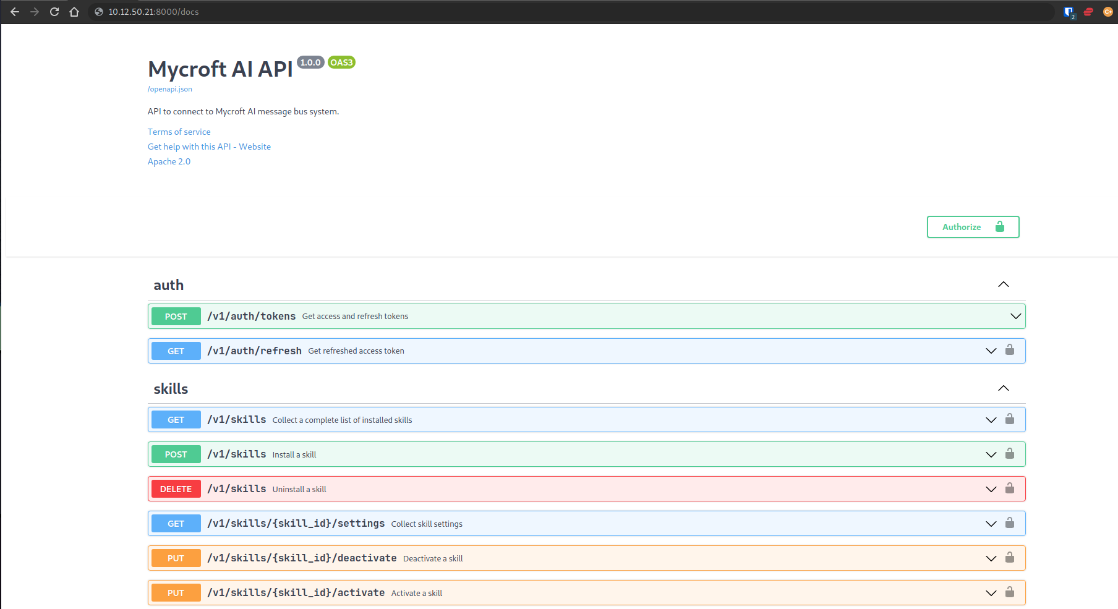Expand skill settings endpoint chevron
The width and height of the screenshot is (1118, 609).
[991, 524]
